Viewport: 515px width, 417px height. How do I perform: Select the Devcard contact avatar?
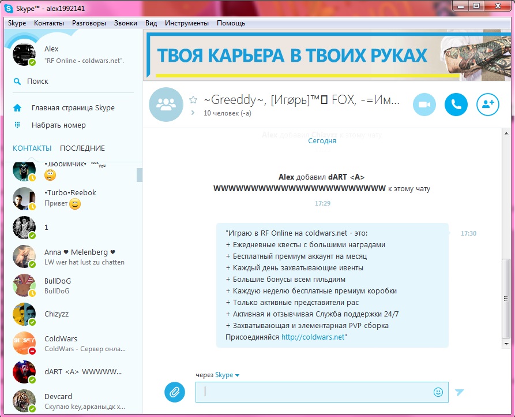[24, 401]
